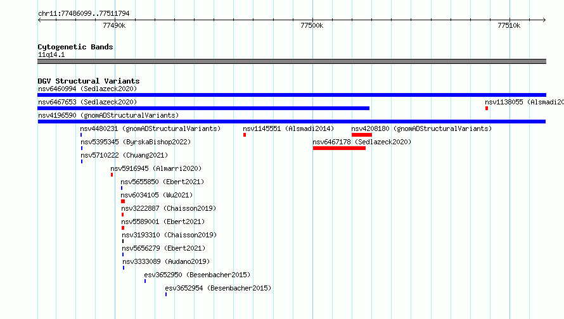
Task: Click nsv5589001 (Ebert2021) label
Action: [x=163, y=222]
